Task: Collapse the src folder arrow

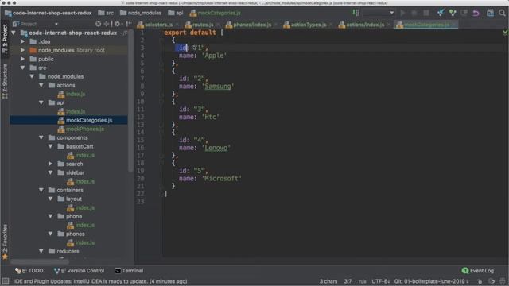Action: (23, 68)
